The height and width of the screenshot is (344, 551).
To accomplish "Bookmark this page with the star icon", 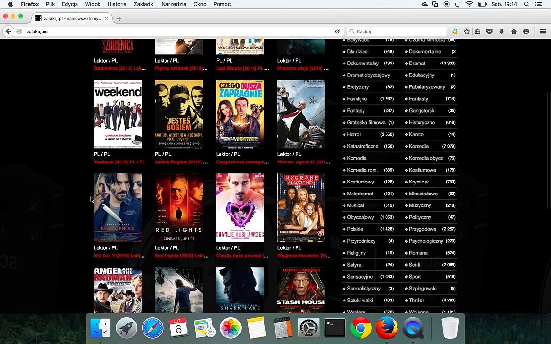I will (467, 31).
